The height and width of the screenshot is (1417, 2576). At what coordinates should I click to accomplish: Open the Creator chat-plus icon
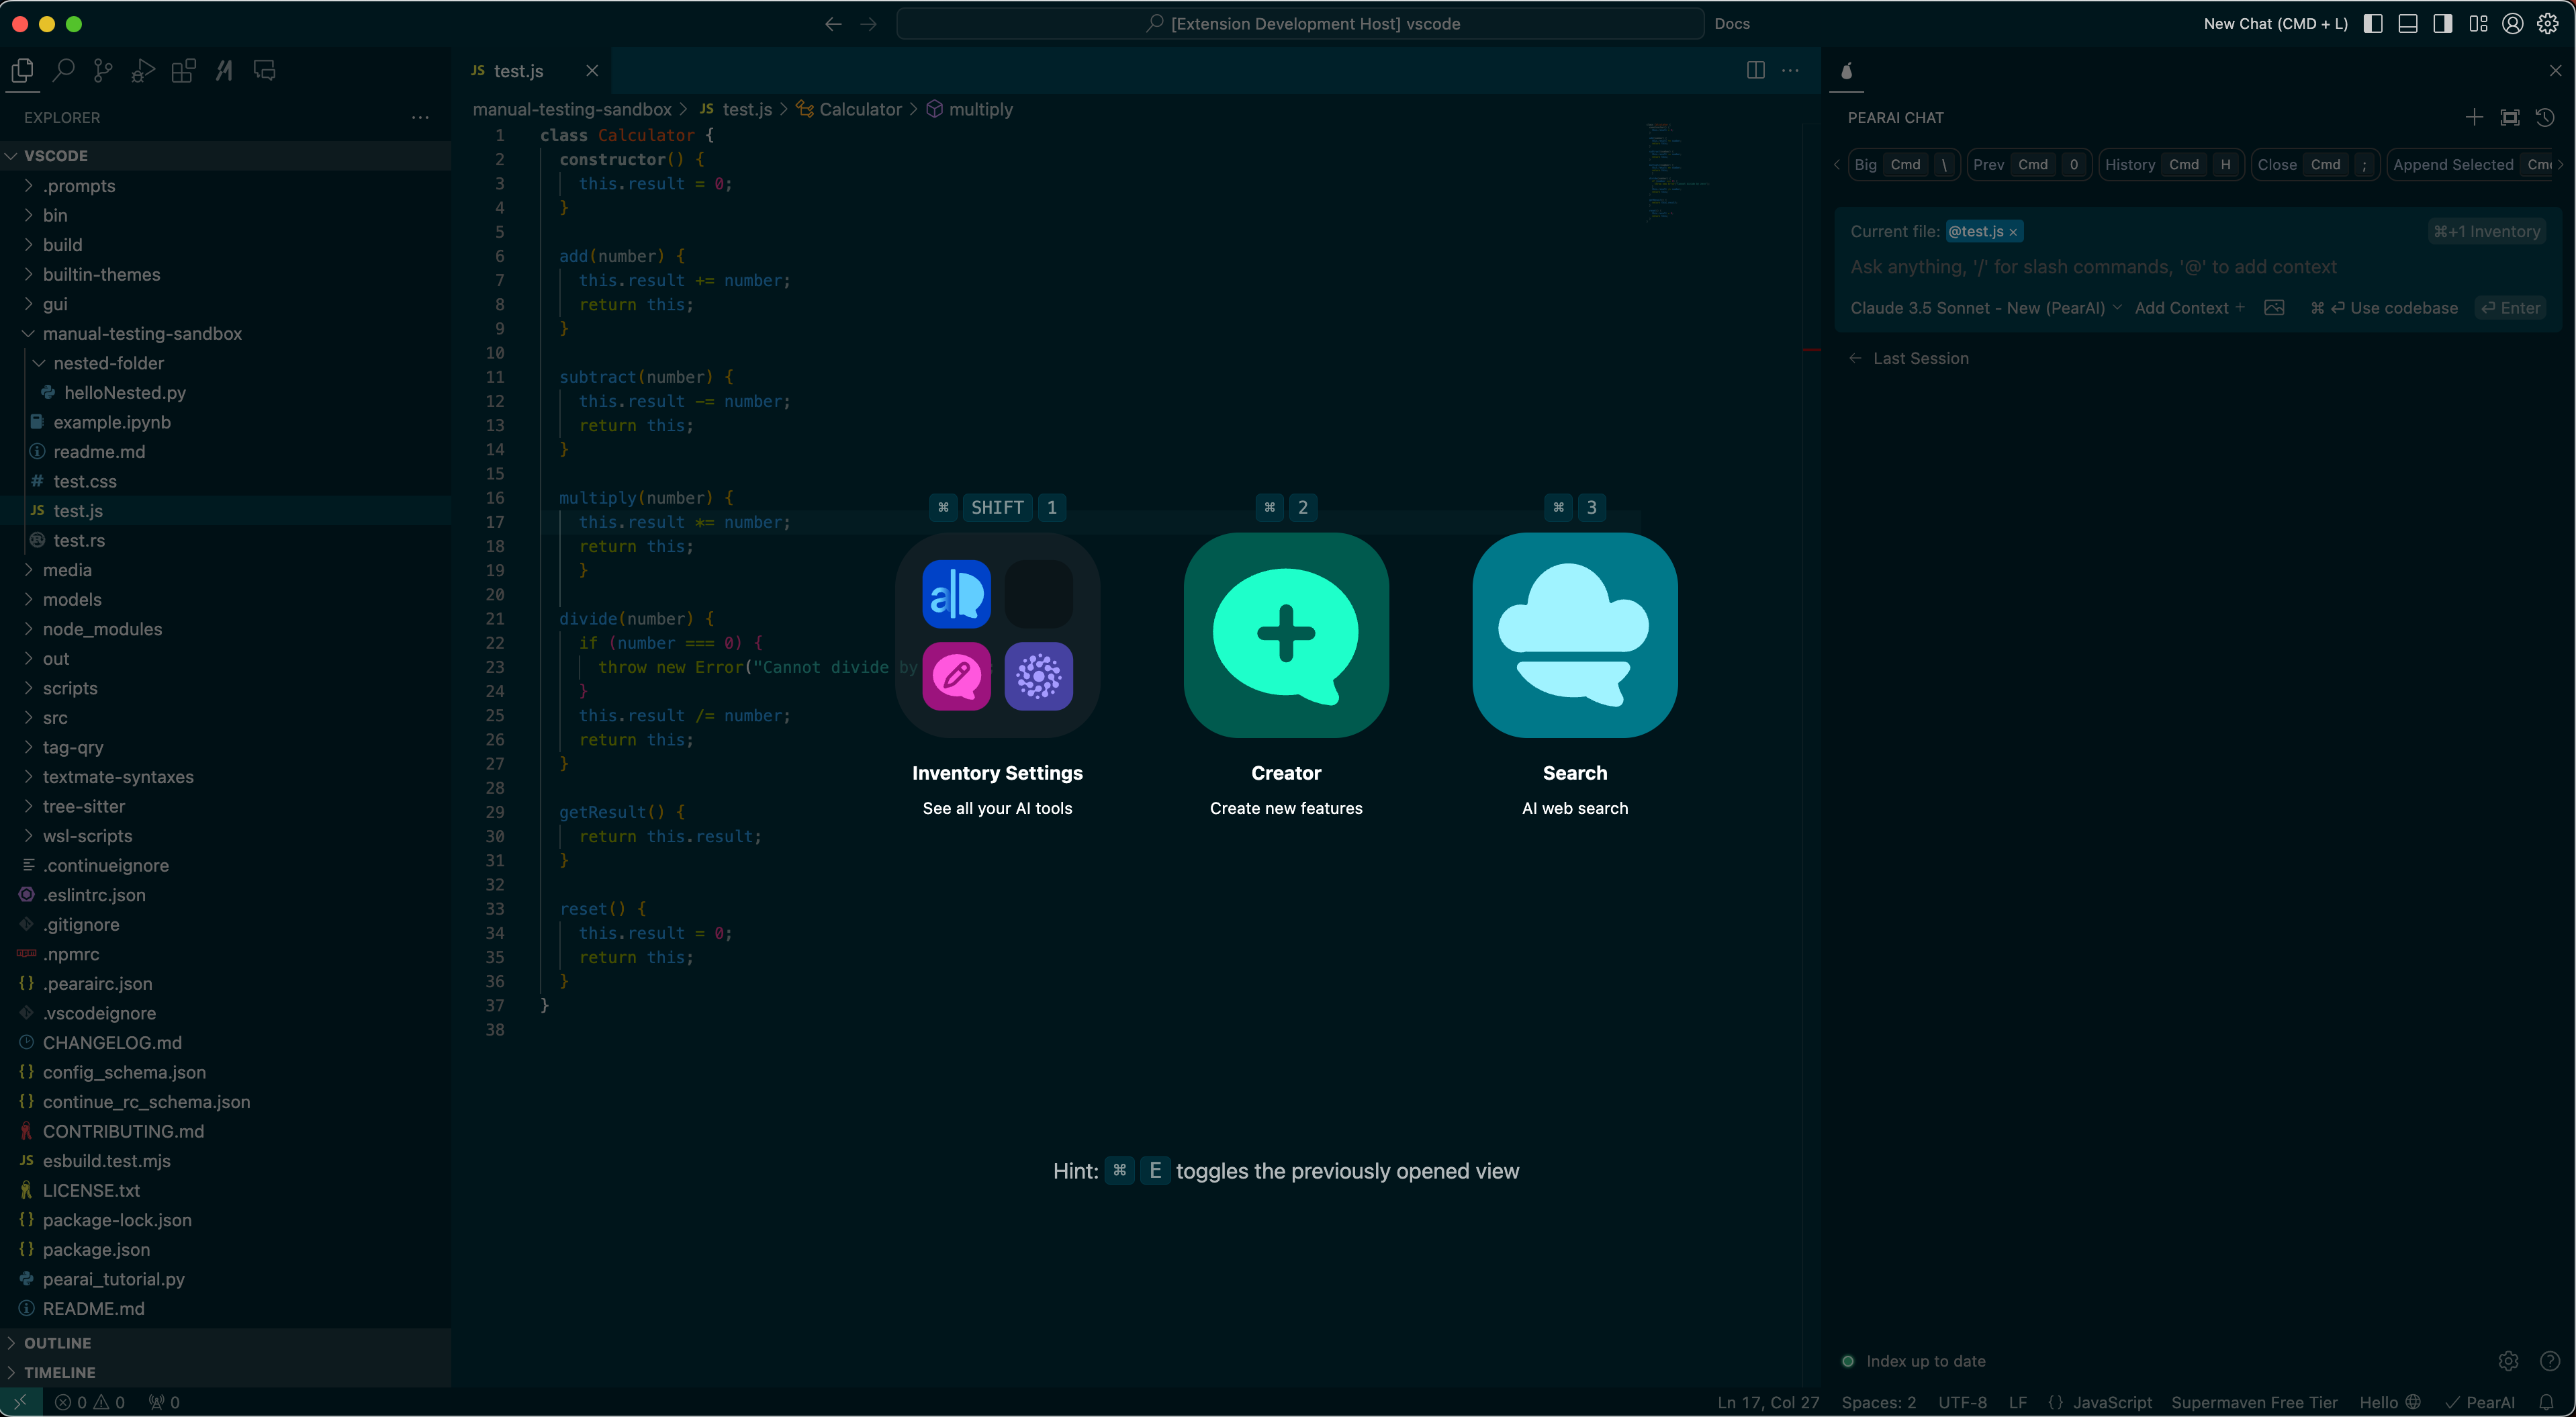[1286, 635]
